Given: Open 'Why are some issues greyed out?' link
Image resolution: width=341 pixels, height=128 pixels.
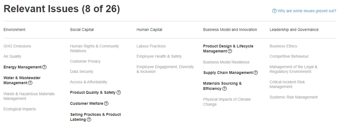Looking at the screenshot, I should coord(304,11).
